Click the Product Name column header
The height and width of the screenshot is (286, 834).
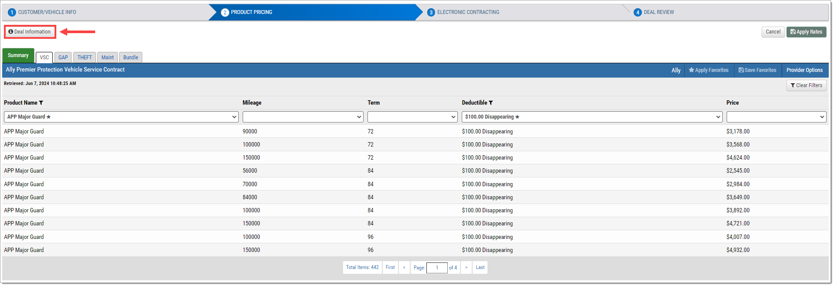[x=21, y=103]
